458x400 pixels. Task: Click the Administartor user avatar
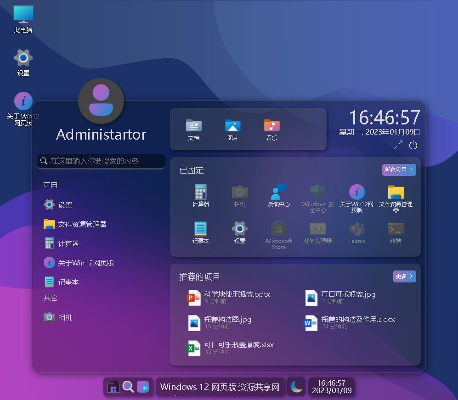point(101,101)
